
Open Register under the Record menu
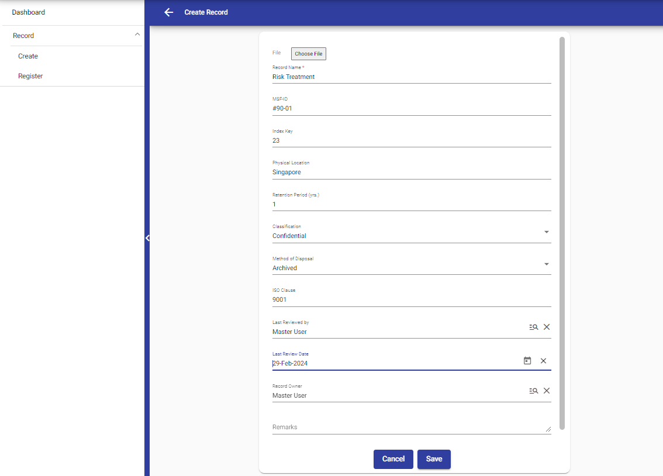pos(30,76)
